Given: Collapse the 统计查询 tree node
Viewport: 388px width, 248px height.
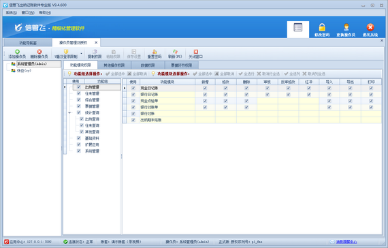Looking at the screenshot, I should coord(69,112).
